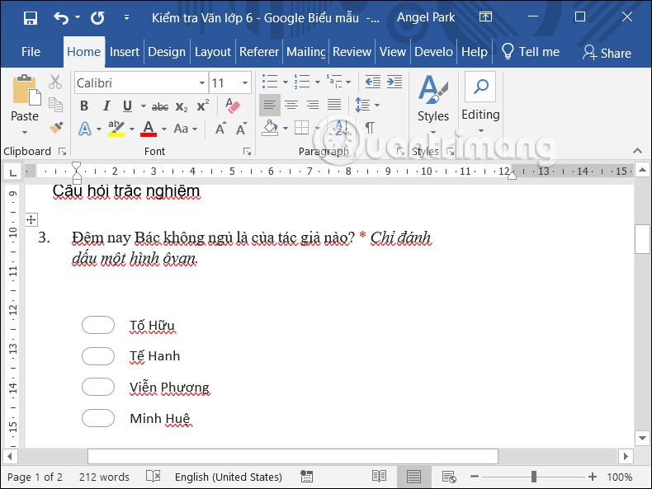Activate the Format Painter brush
Image resolution: width=652 pixels, height=489 pixels.
point(56,128)
